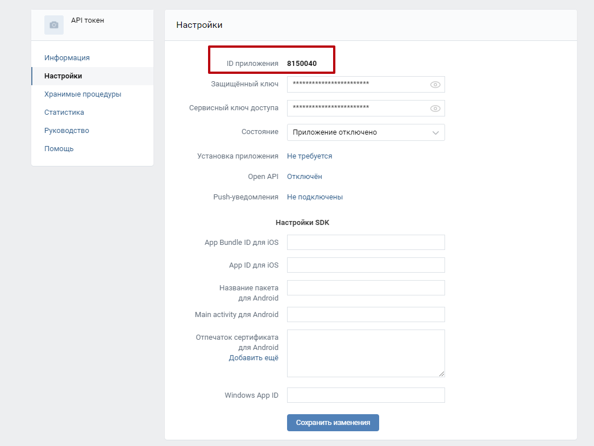The image size is (594, 446).
Task: Click the Не подключены push notifications link
Action: point(314,197)
